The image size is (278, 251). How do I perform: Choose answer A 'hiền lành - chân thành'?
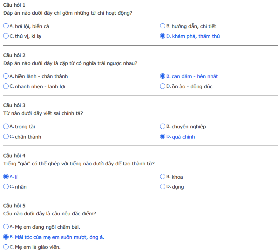click(6, 76)
